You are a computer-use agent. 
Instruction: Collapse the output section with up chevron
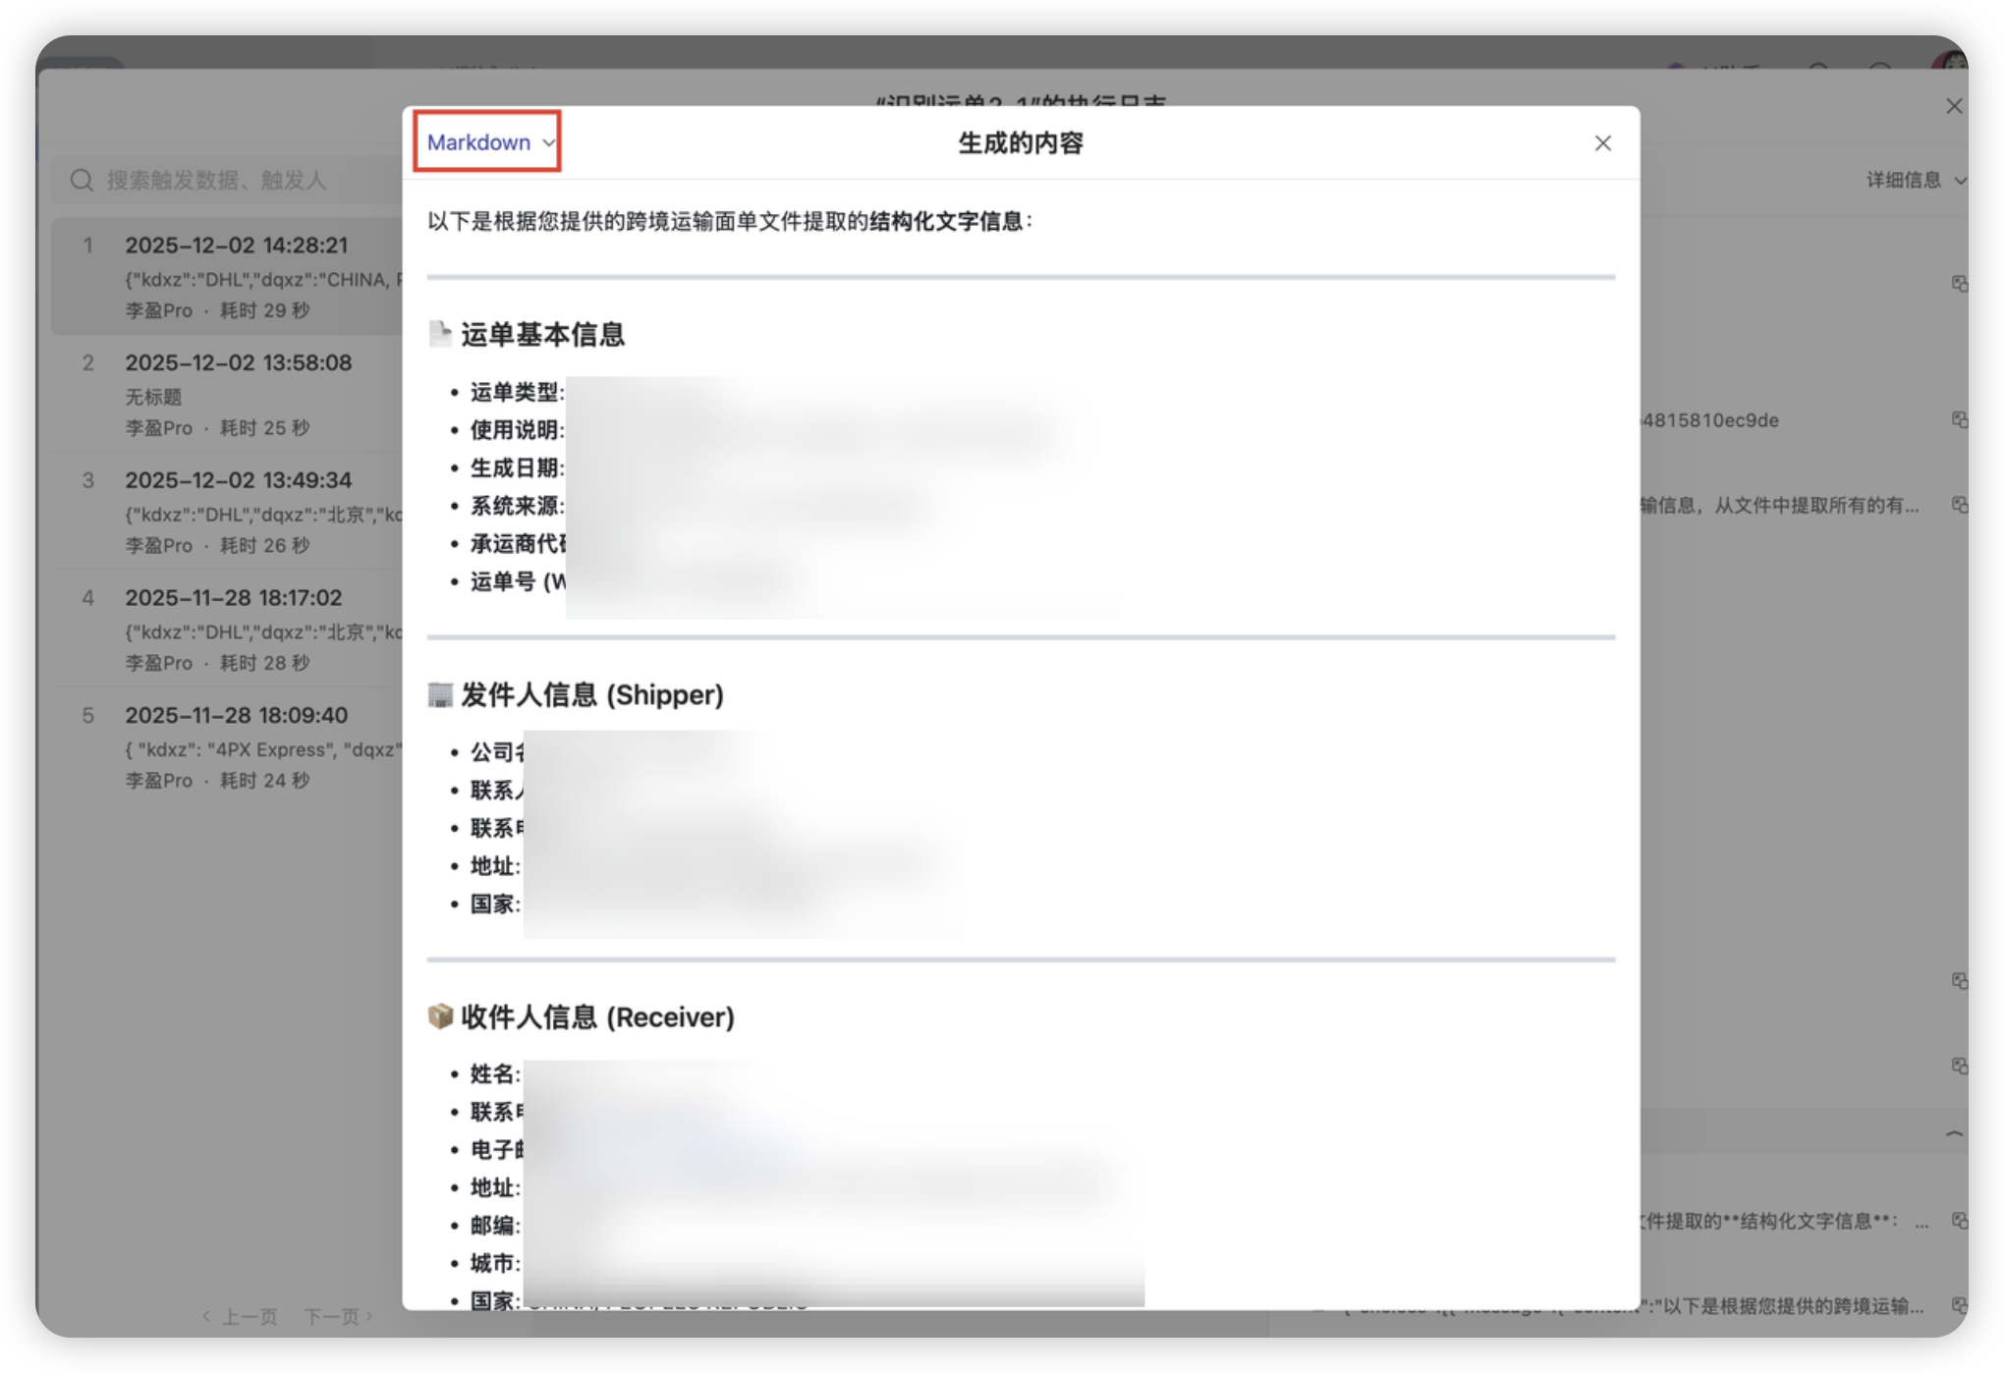click(x=1954, y=1133)
